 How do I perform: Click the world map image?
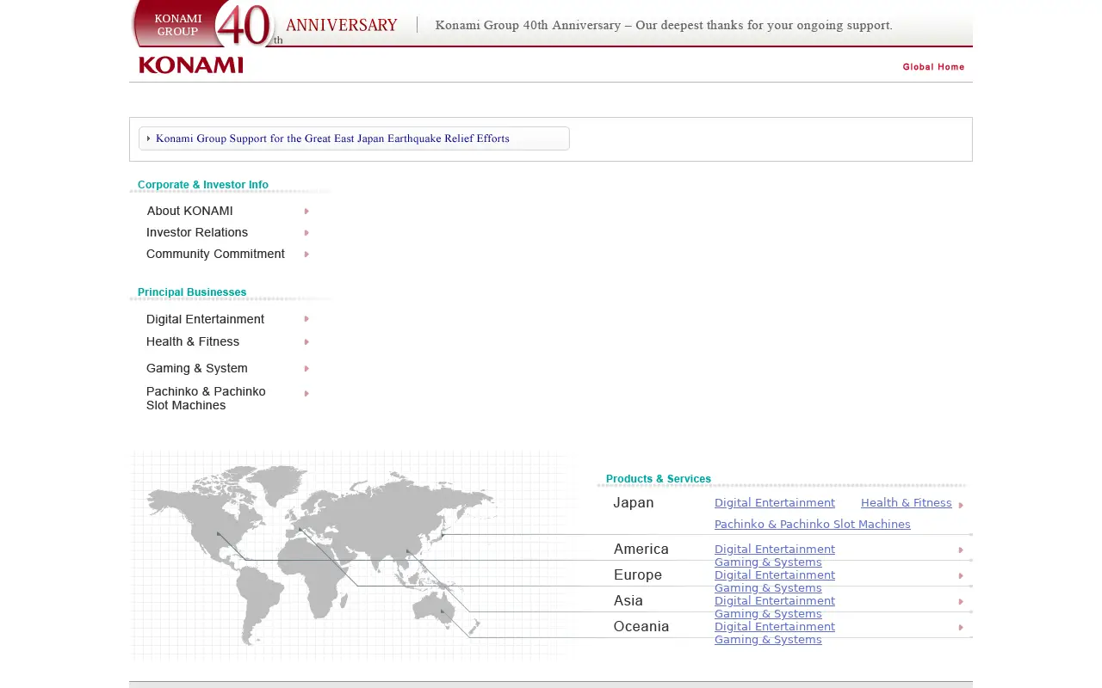[353, 555]
